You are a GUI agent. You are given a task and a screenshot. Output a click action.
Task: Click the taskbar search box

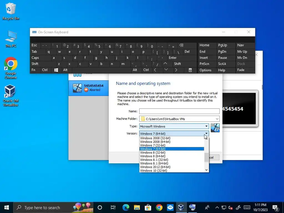coord(53,207)
